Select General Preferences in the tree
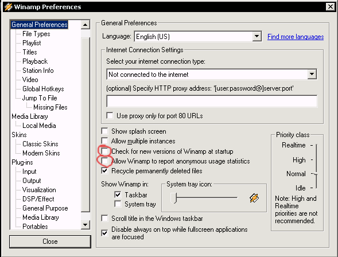 (x=40, y=25)
